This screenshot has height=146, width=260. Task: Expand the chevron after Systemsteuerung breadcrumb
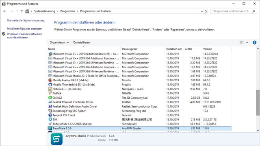[58, 11]
